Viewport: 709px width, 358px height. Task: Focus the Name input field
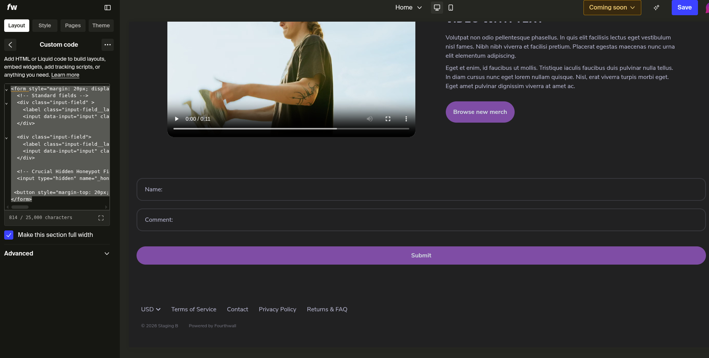(x=421, y=189)
